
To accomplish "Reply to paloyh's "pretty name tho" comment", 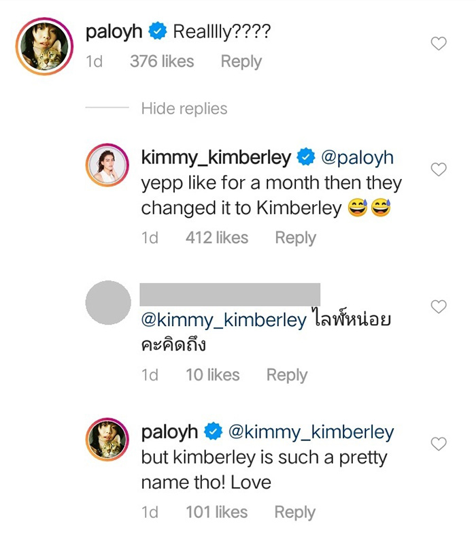I will tap(294, 512).
